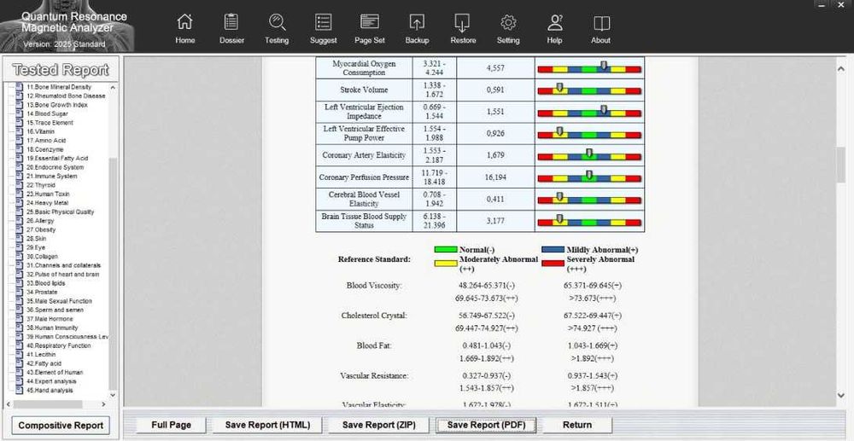Click the Compositive Report button
854x441 pixels.
(61, 426)
